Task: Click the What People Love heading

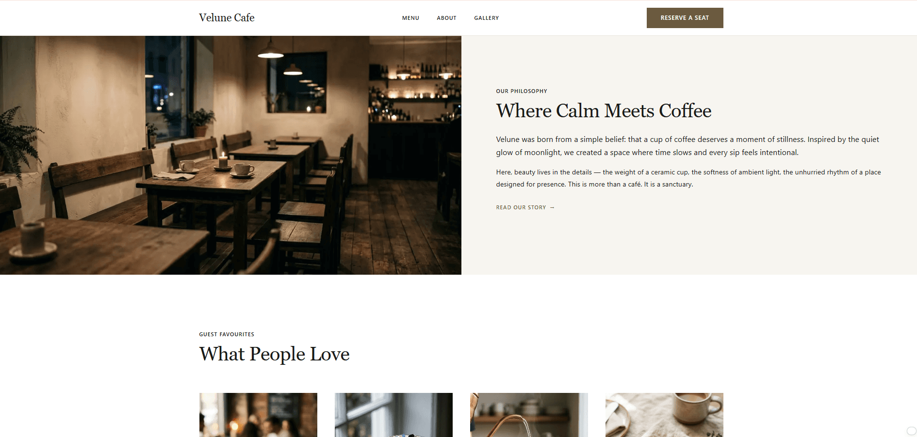Action: 274,354
